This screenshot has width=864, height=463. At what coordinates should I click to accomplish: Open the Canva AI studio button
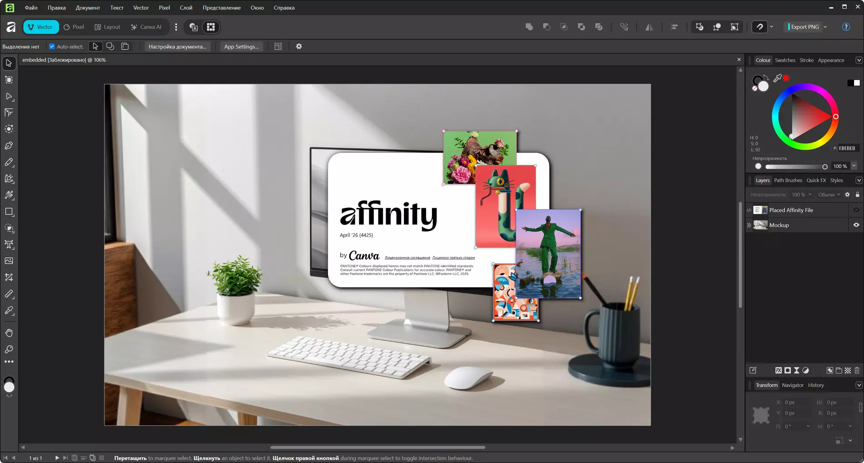click(146, 27)
